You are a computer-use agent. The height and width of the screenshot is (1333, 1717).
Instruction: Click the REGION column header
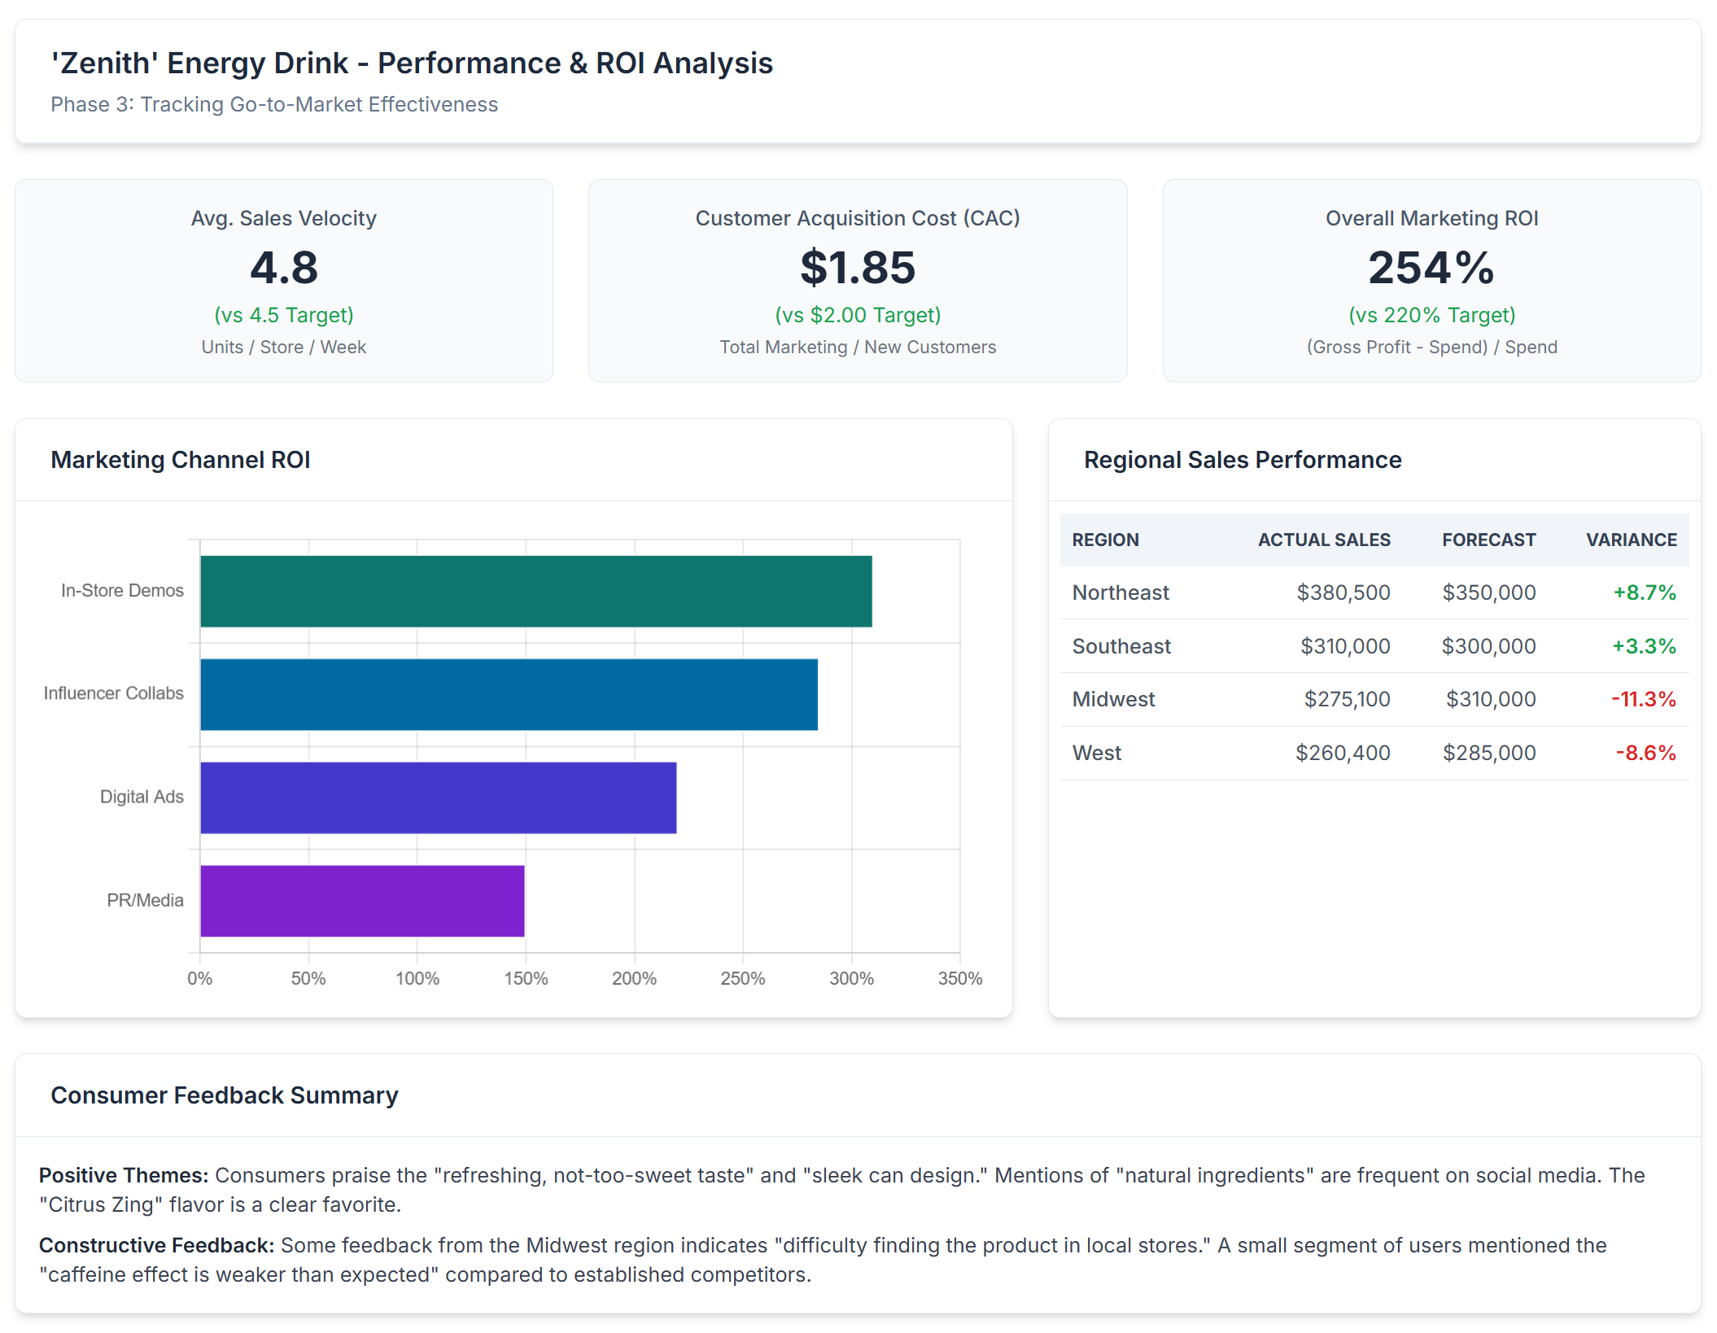[x=1105, y=540]
